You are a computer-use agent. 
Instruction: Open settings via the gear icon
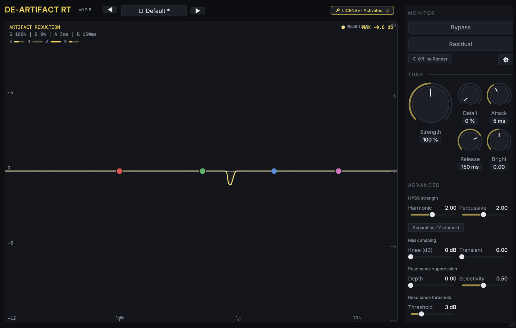[x=506, y=60]
